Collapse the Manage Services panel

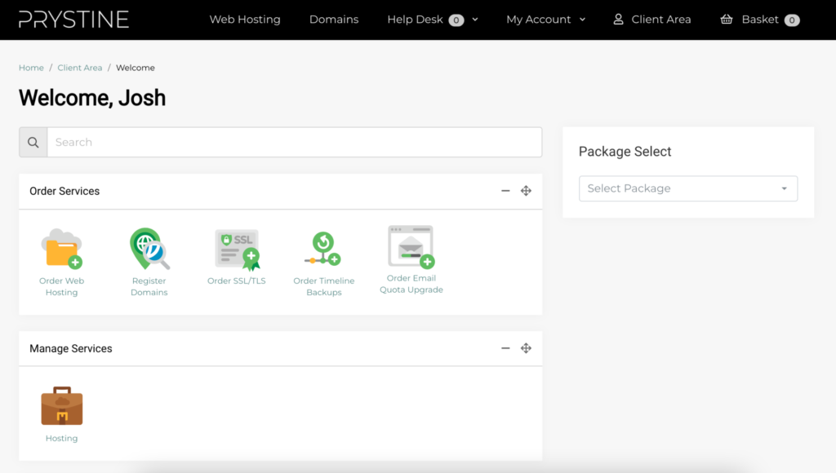coord(505,347)
